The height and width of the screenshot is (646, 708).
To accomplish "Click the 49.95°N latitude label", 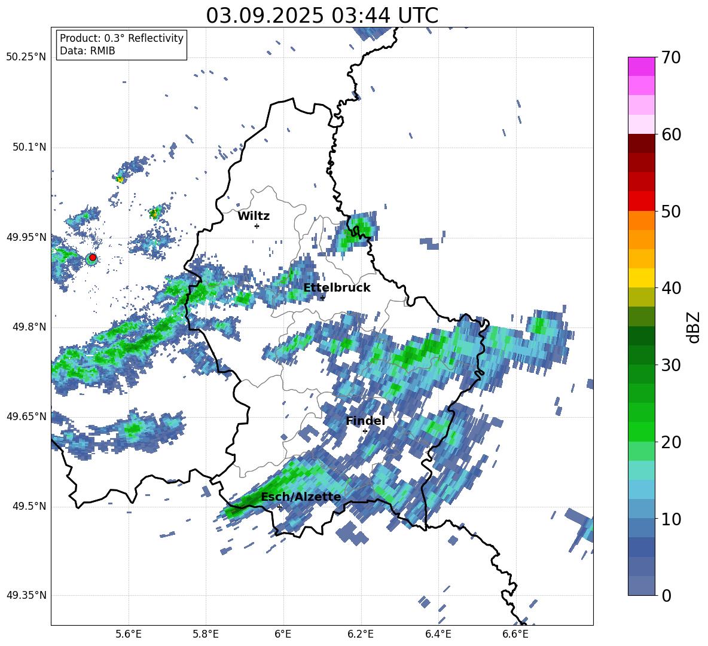I will (26, 237).
